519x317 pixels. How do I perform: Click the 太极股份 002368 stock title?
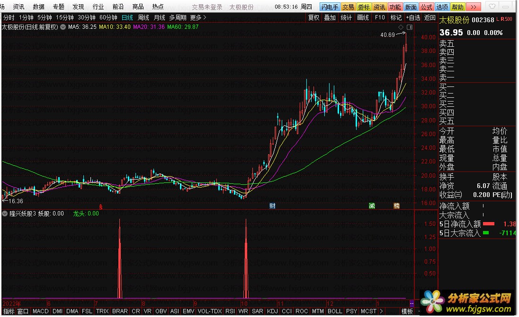(x=466, y=20)
